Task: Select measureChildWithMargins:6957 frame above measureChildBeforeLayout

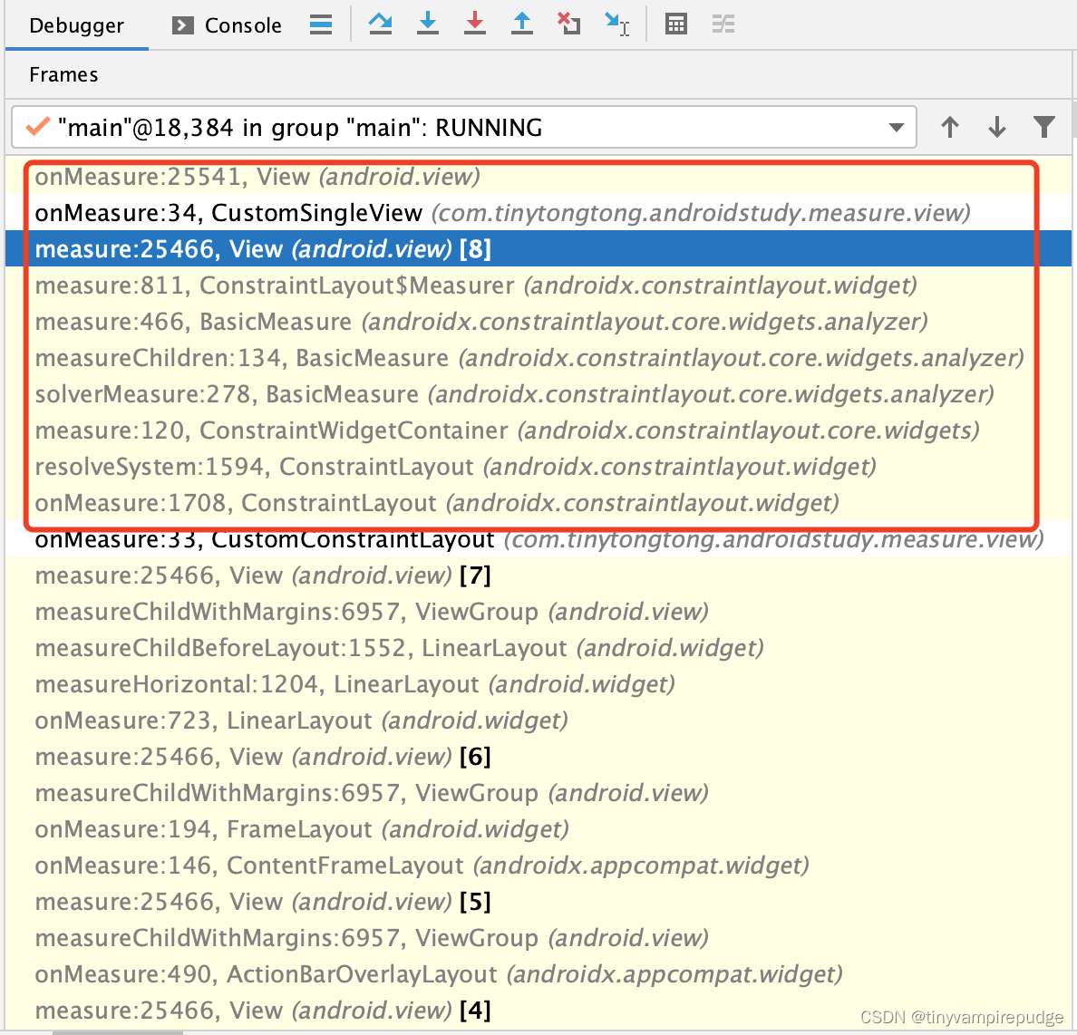Action: pos(538,612)
